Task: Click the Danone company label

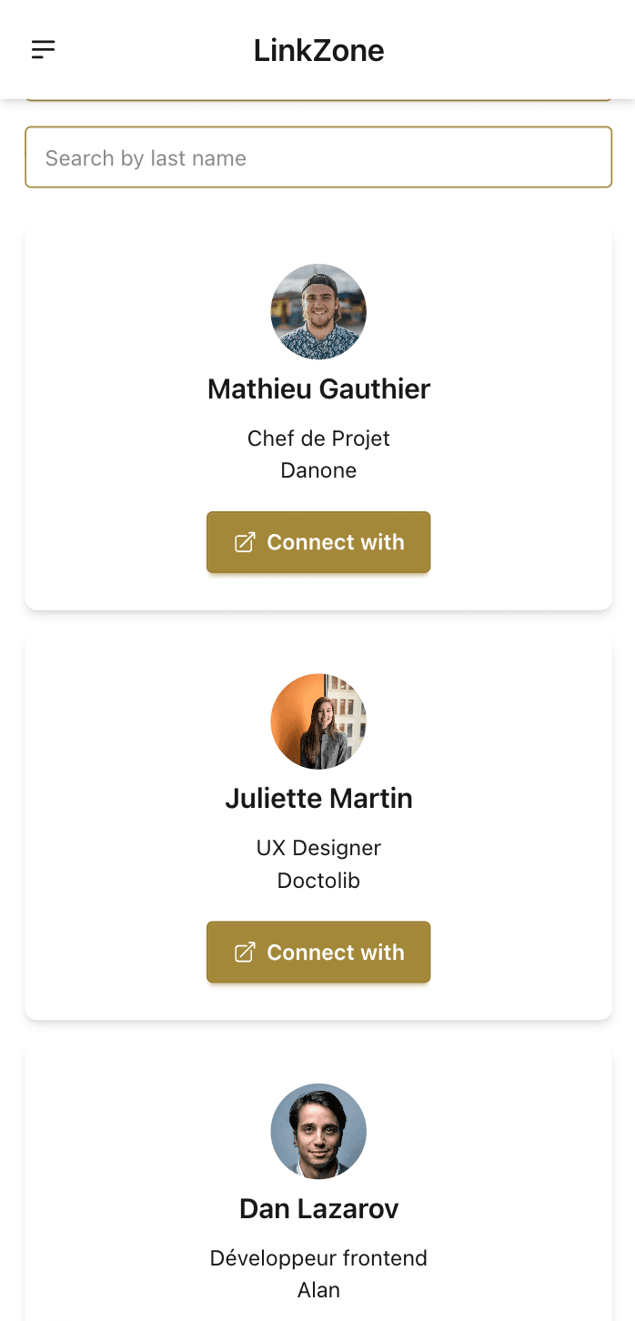Action: coord(318,470)
